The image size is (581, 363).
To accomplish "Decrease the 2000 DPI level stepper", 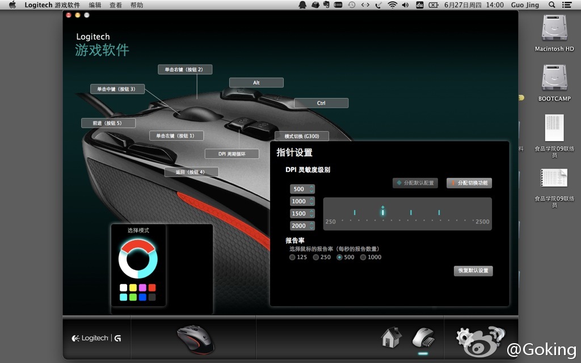I will point(311,228).
